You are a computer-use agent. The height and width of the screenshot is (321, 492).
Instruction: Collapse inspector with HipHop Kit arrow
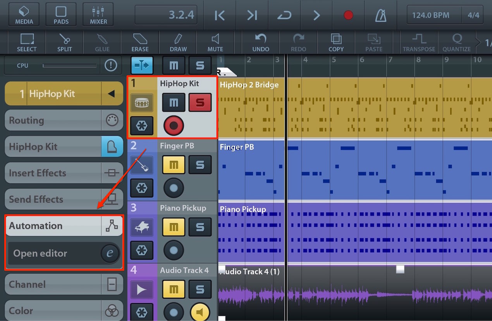tap(112, 93)
